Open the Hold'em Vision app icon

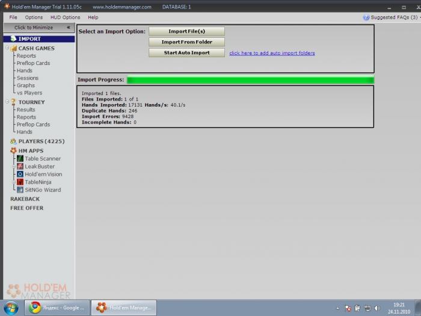click(x=20, y=174)
